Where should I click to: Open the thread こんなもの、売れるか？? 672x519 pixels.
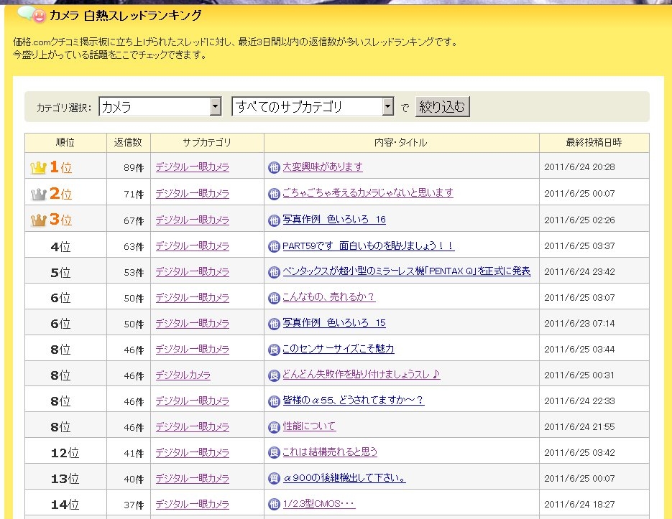328,297
